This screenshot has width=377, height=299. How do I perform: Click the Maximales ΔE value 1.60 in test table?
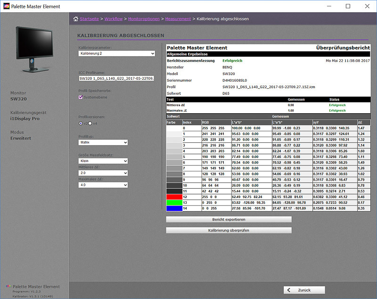291,111
